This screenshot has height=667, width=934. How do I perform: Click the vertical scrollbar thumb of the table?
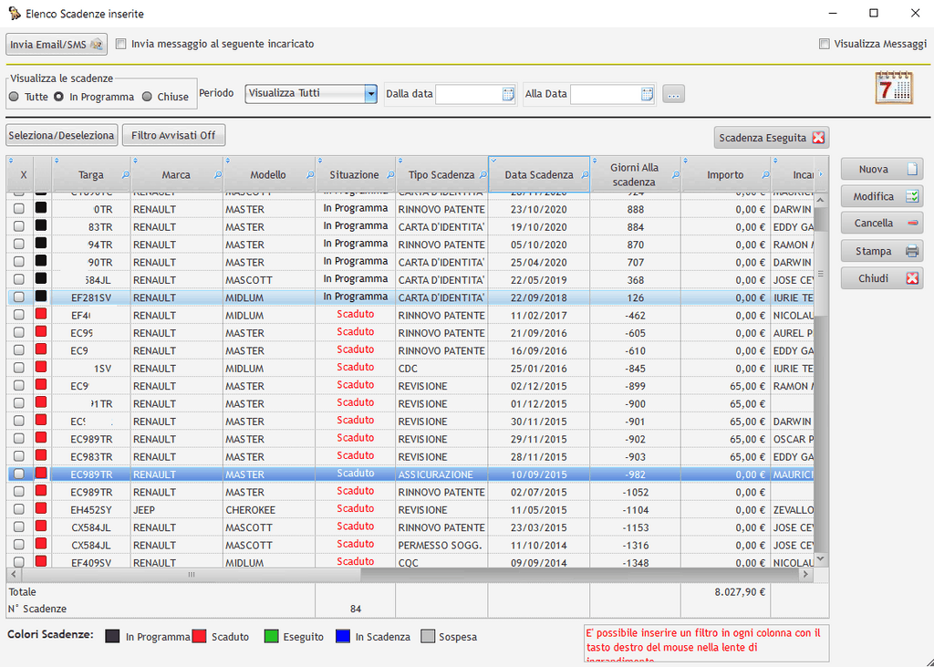[x=820, y=274]
